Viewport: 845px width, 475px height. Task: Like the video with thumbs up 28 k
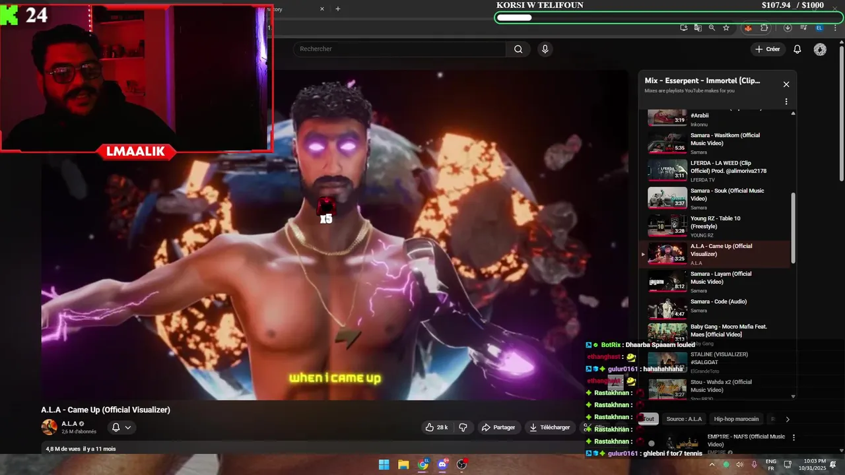437,427
